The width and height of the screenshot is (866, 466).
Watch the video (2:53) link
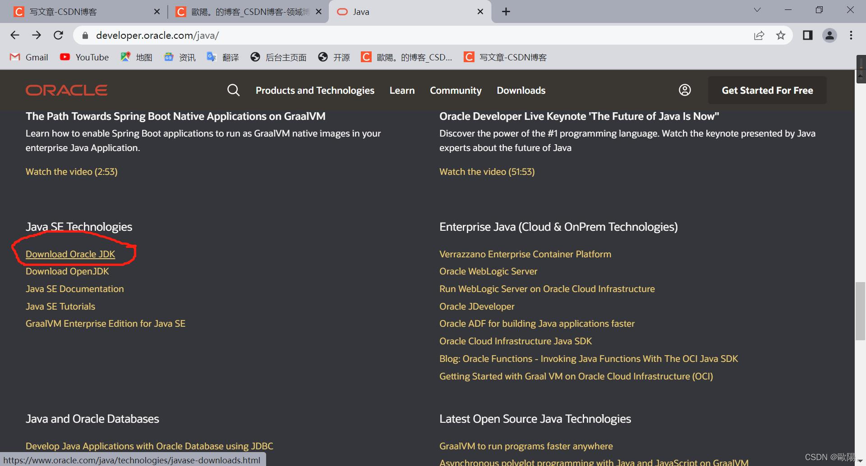pyautogui.click(x=72, y=172)
